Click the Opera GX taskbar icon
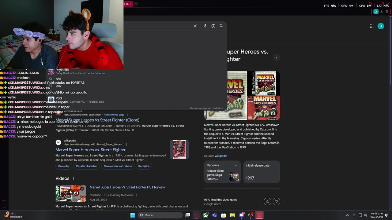This screenshot has height=220, width=392. click(x=197, y=215)
